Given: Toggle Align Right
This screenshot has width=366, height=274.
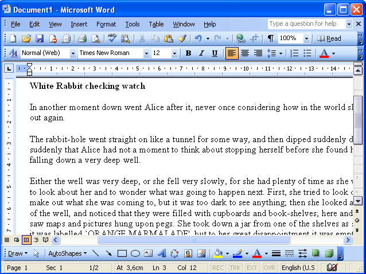Looking at the screenshot, I should point(258,53).
